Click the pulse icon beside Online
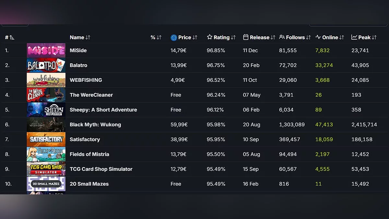This screenshot has width=389, height=219. pos(318,37)
